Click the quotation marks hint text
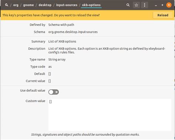This screenshot has width=175, height=140. 85,134
